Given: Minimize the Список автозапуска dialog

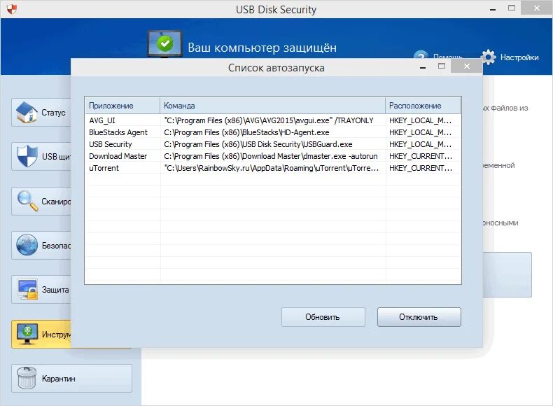Looking at the screenshot, I should tap(423, 66).
